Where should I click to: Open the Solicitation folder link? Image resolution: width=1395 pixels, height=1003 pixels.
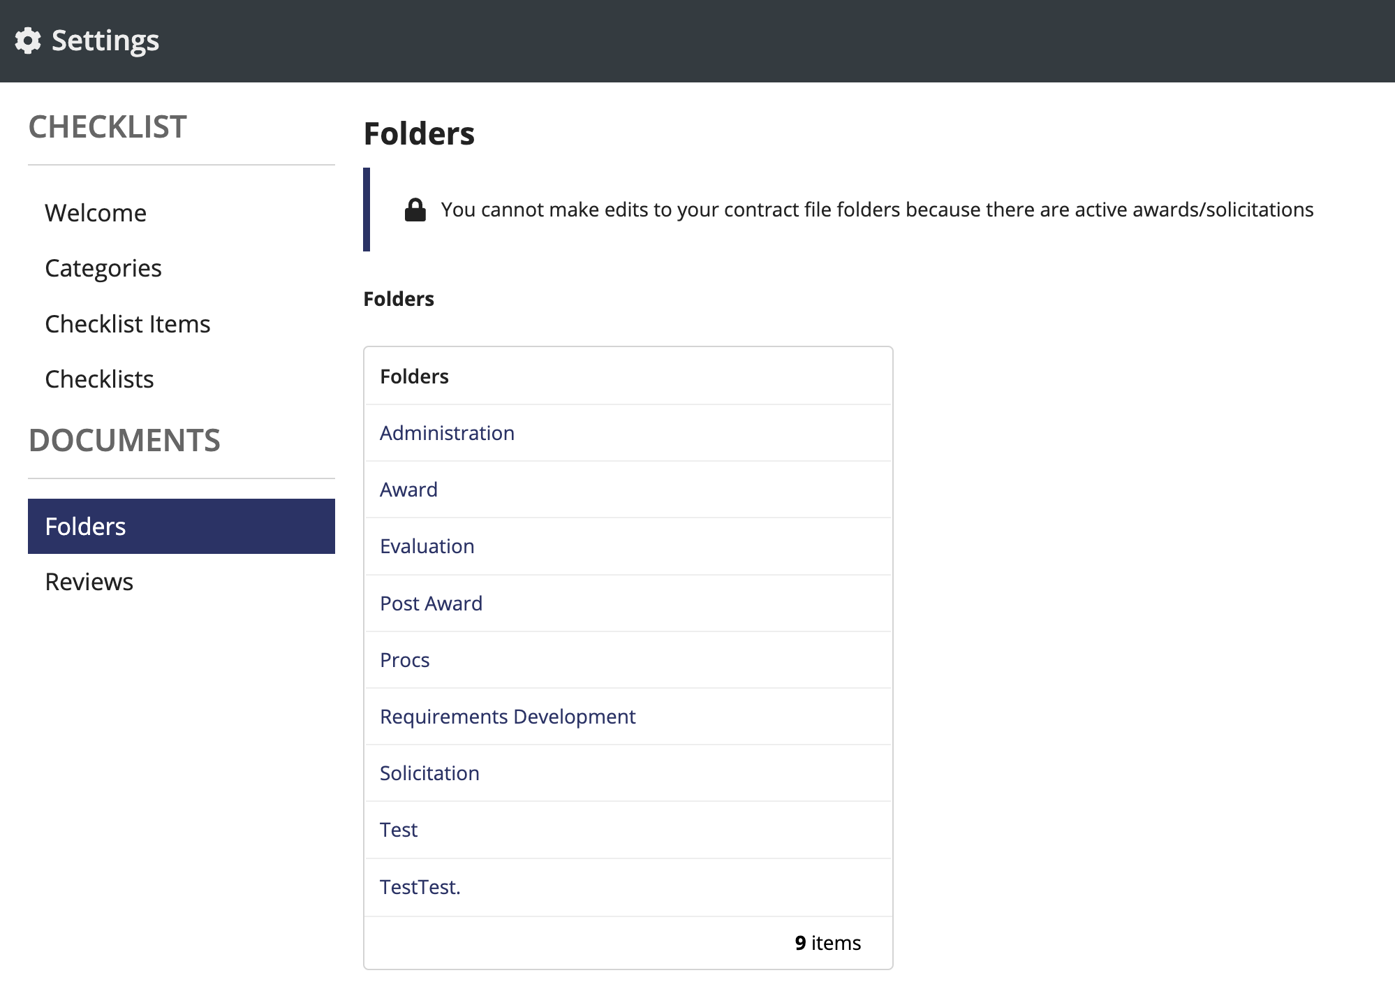[x=429, y=773]
